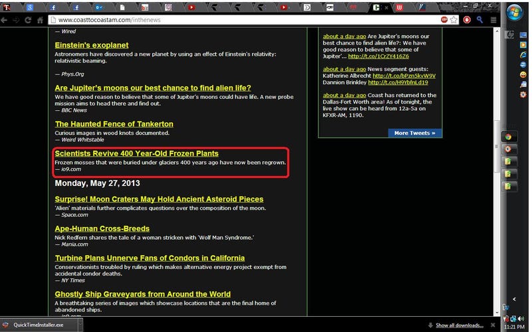Click the red Adblock stop-sign icon in address bar
This screenshot has width=532, height=332.
click(444, 20)
